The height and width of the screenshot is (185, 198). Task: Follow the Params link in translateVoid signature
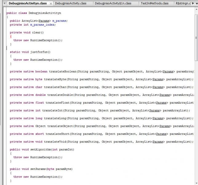click(158, 142)
